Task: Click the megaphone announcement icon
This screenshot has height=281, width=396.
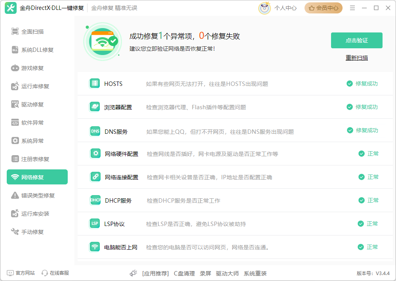Action: [133, 273]
